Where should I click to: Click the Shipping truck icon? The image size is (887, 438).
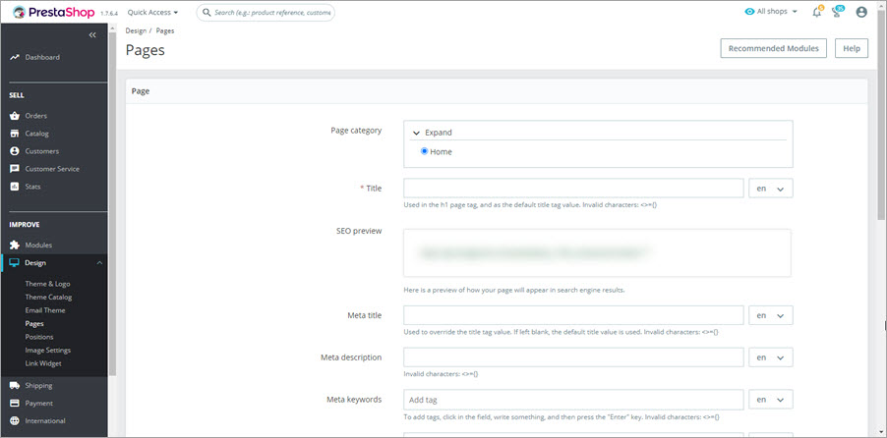tap(15, 385)
